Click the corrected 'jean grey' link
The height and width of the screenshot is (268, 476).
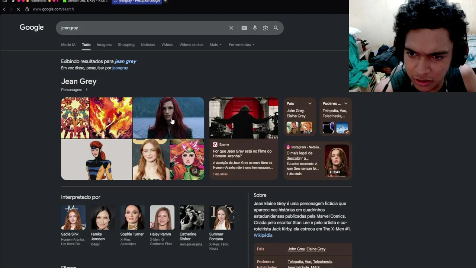pos(125,61)
